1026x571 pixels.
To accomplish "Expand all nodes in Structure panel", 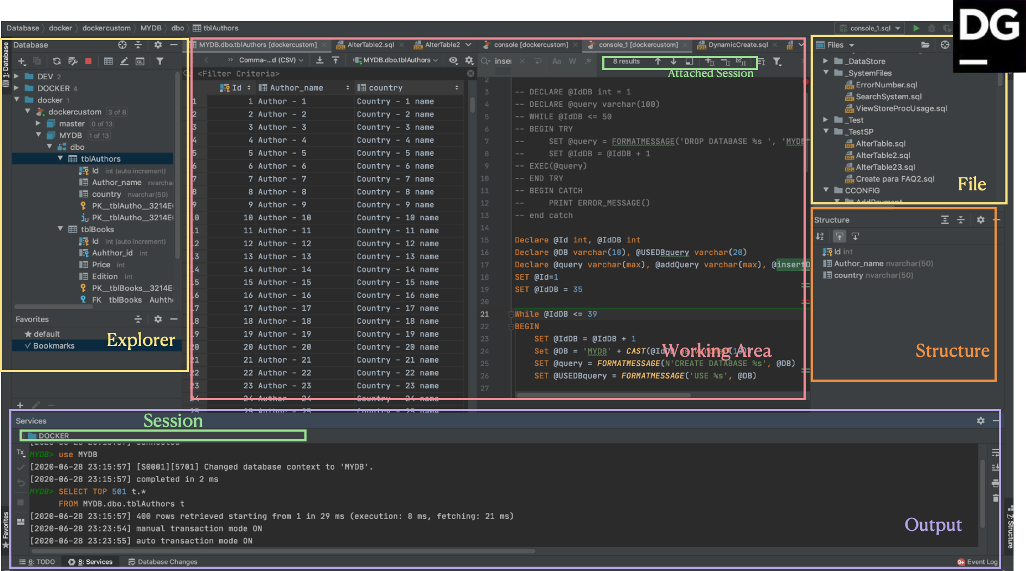I will tap(945, 220).
